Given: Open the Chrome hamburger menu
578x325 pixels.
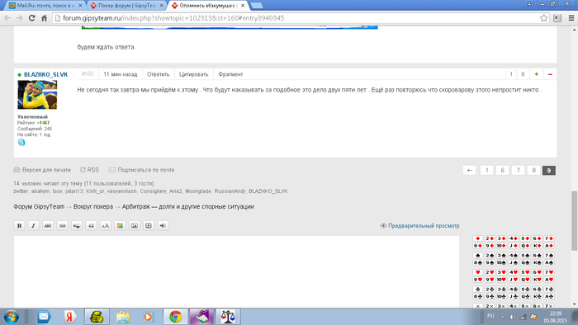Looking at the screenshot, I should coord(571,18).
